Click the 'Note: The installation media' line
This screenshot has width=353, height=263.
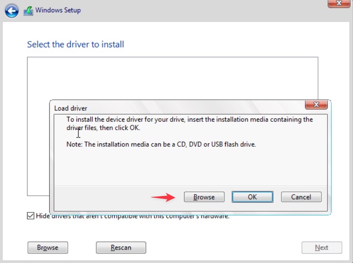[x=161, y=144]
